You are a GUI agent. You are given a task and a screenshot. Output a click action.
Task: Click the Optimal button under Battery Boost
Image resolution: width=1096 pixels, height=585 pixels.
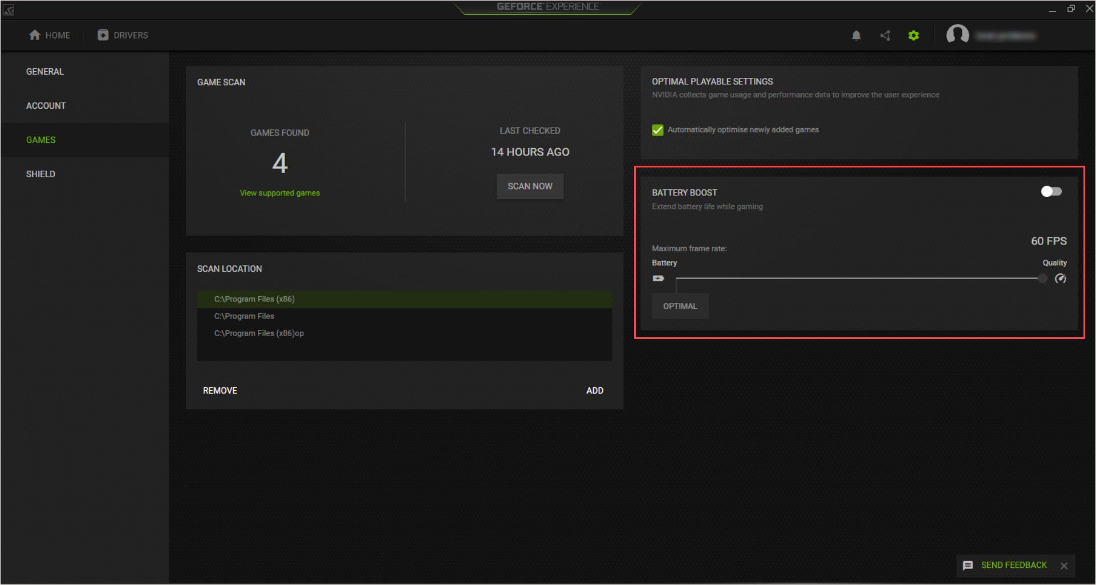pos(680,306)
